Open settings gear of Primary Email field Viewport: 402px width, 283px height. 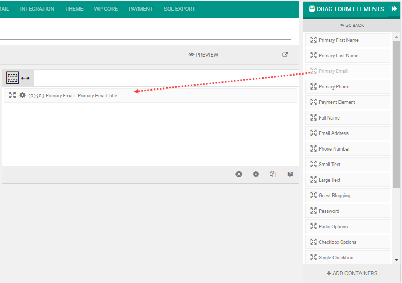tap(22, 95)
